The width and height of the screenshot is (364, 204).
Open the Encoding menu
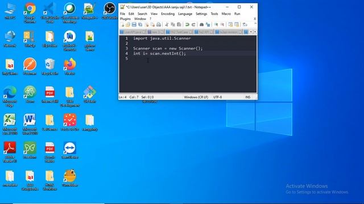(168, 14)
